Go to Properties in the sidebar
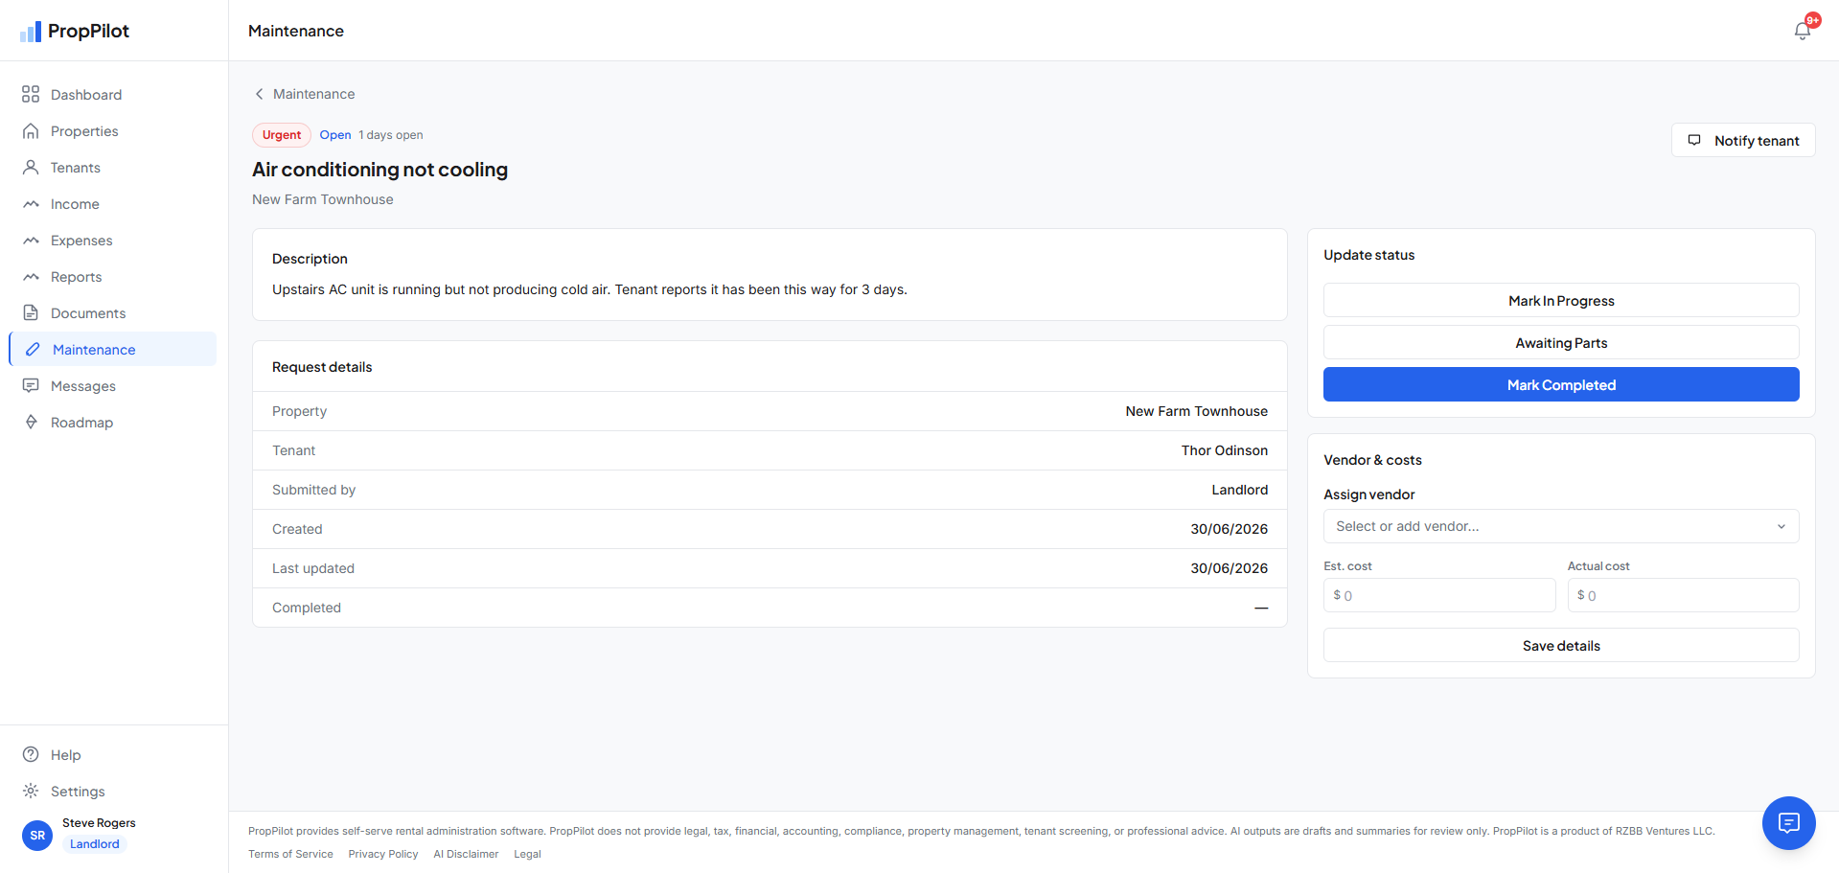This screenshot has height=873, width=1839. (113, 130)
